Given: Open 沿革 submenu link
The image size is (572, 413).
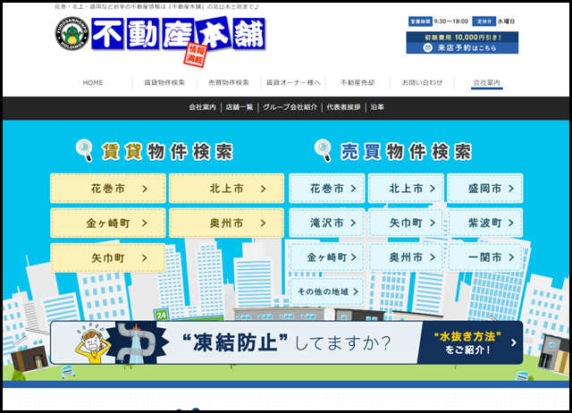Looking at the screenshot, I should [x=377, y=107].
